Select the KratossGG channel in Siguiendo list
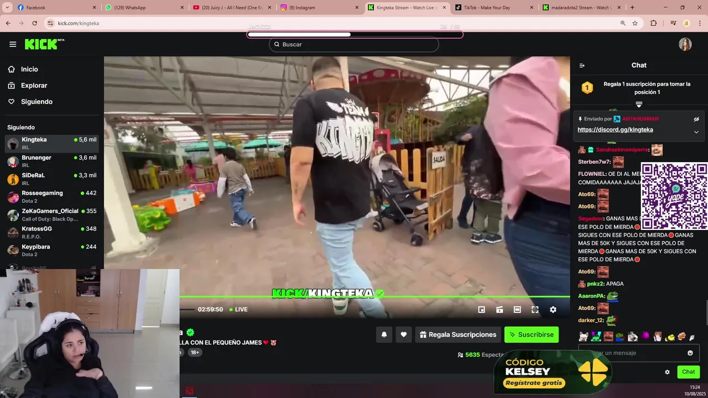 pos(52,233)
